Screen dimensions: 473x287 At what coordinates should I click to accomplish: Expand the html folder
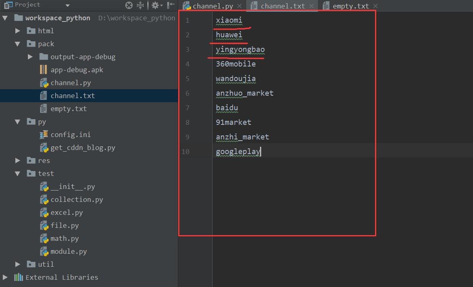coord(17,31)
